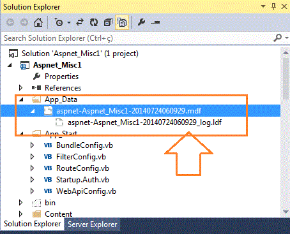Click the VB icon beside Startup.Auth.vb

point(48,180)
